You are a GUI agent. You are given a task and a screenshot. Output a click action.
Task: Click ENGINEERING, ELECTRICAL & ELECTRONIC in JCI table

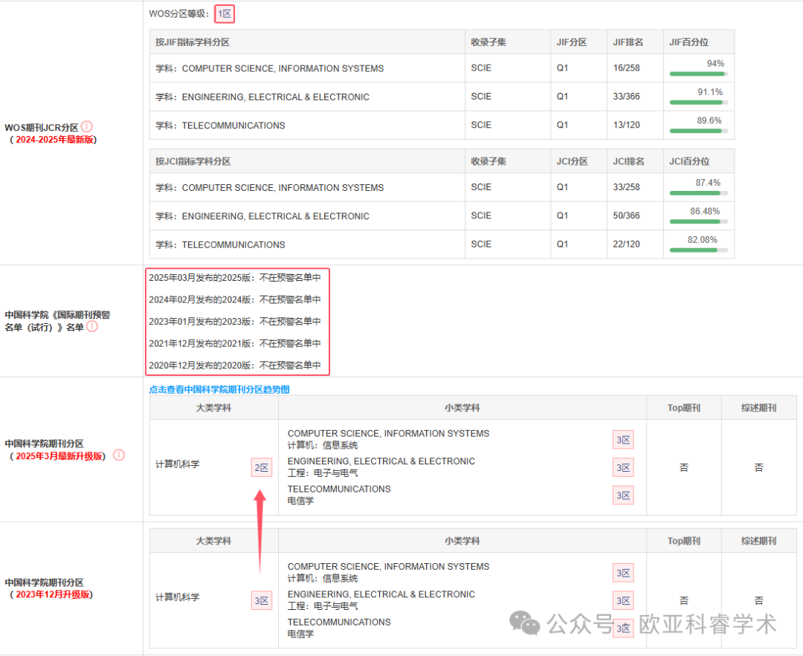276,216
